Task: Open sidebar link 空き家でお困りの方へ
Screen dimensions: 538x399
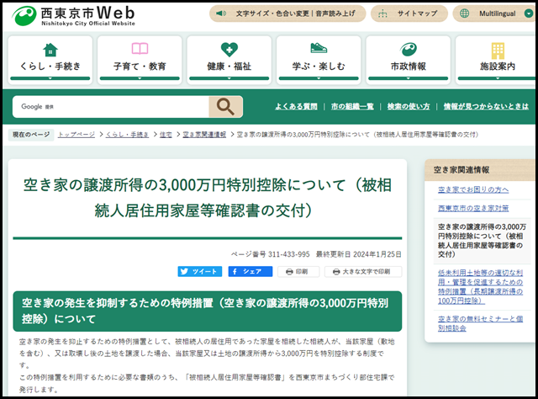Action: click(473, 189)
